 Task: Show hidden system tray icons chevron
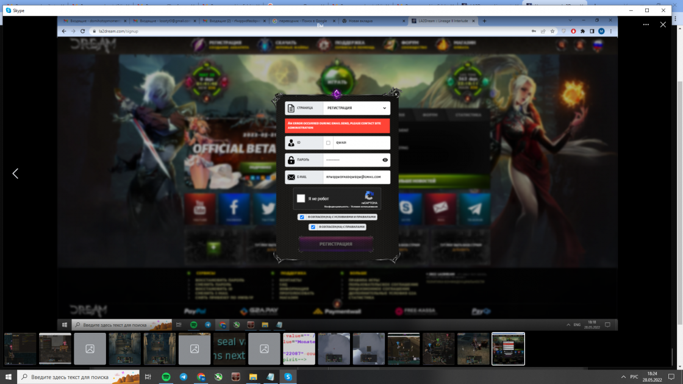pyautogui.click(x=623, y=377)
